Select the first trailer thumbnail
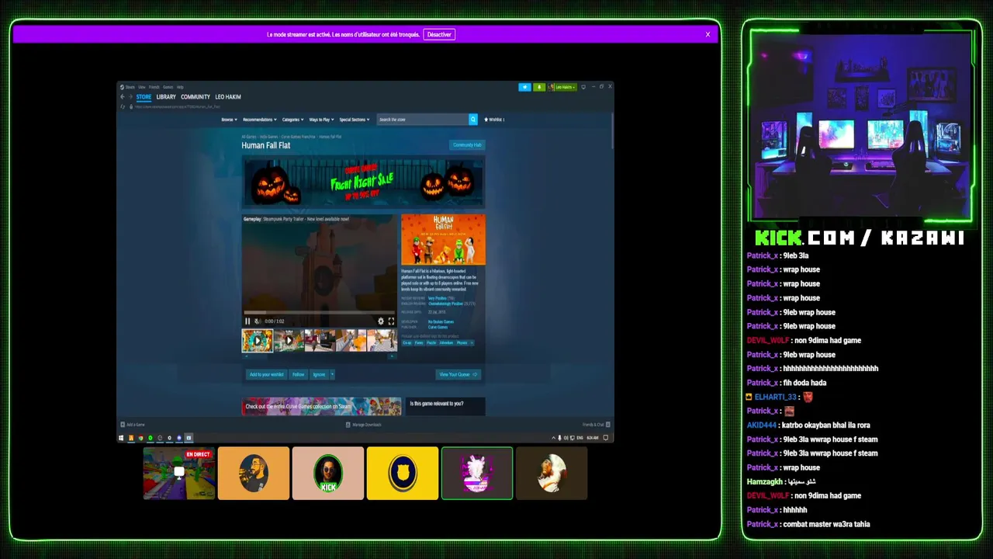This screenshot has height=559, width=993. pyautogui.click(x=257, y=340)
